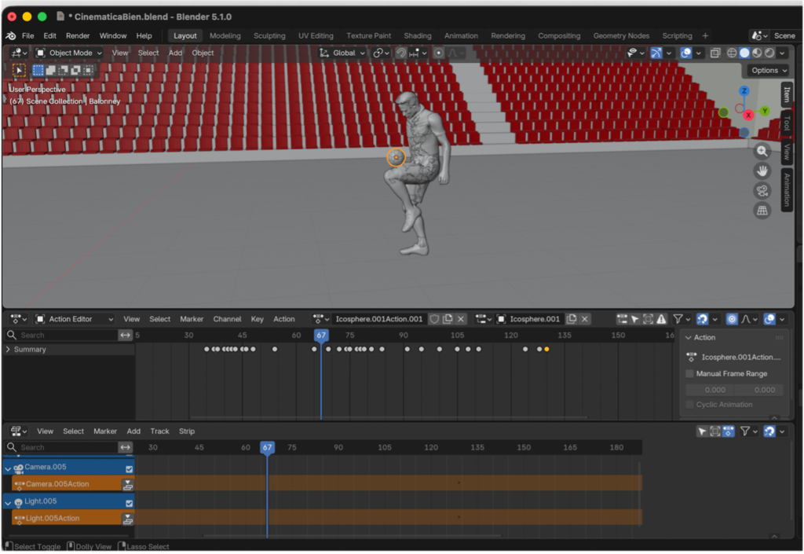Click the hand pan-view icon in viewport
The height and width of the screenshot is (554, 804).
click(x=762, y=171)
